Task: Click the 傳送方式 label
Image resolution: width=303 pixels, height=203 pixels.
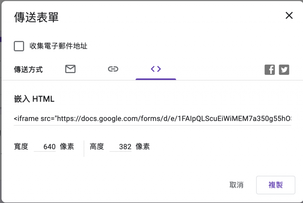Action: pos(28,70)
